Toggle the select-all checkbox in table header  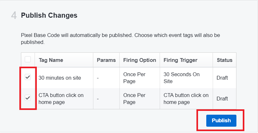pyautogui.click(x=28, y=59)
